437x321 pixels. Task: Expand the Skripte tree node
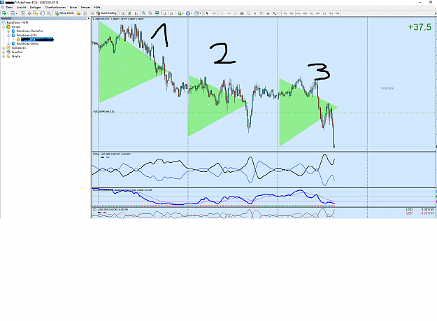pos(3,56)
